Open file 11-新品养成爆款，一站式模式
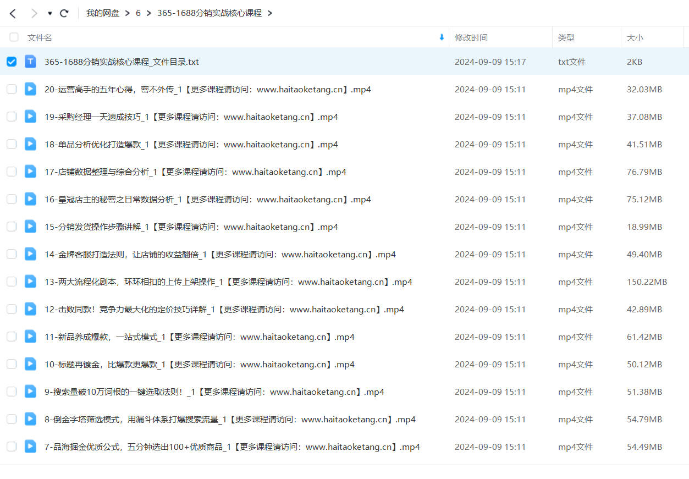This screenshot has width=689, height=479. pos(200,337)
